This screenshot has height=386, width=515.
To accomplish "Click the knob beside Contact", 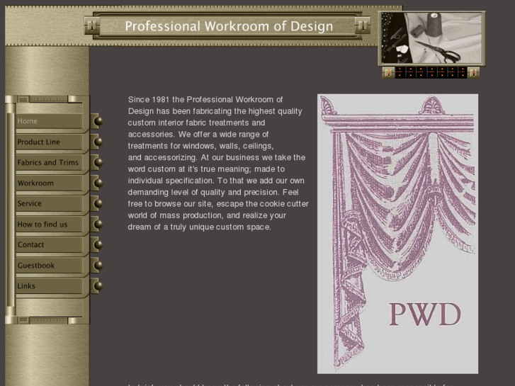I will click(98, 245).
